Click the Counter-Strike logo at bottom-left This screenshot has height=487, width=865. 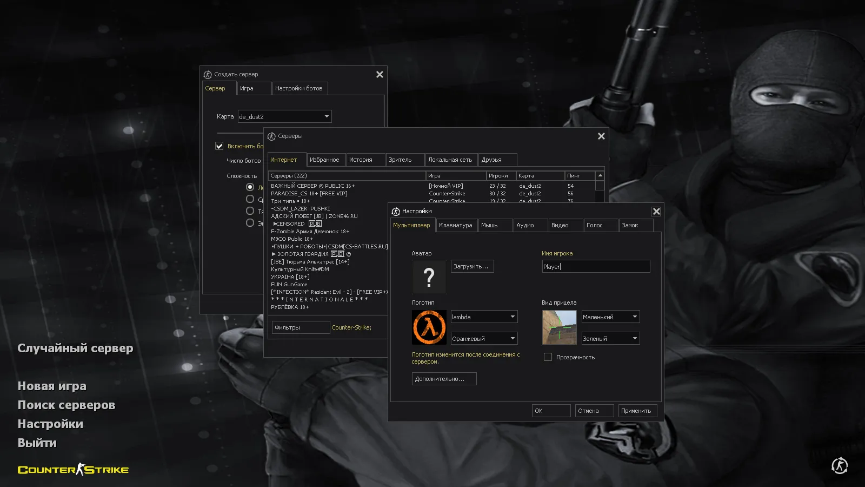(x=72, y=470)
